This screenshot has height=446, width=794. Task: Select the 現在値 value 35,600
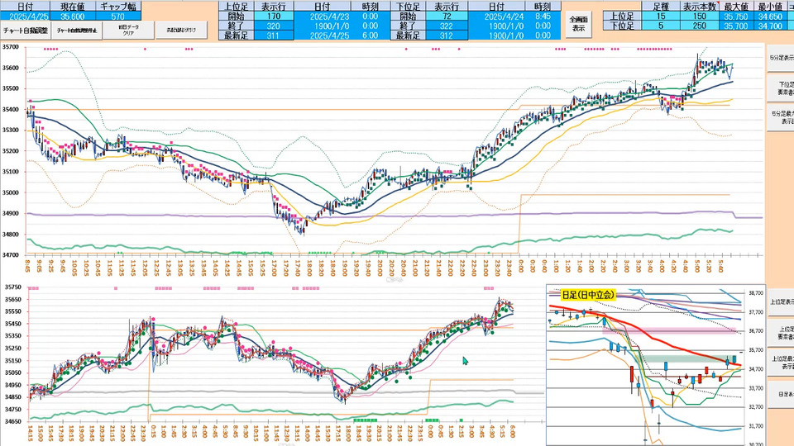pos(73,17)
